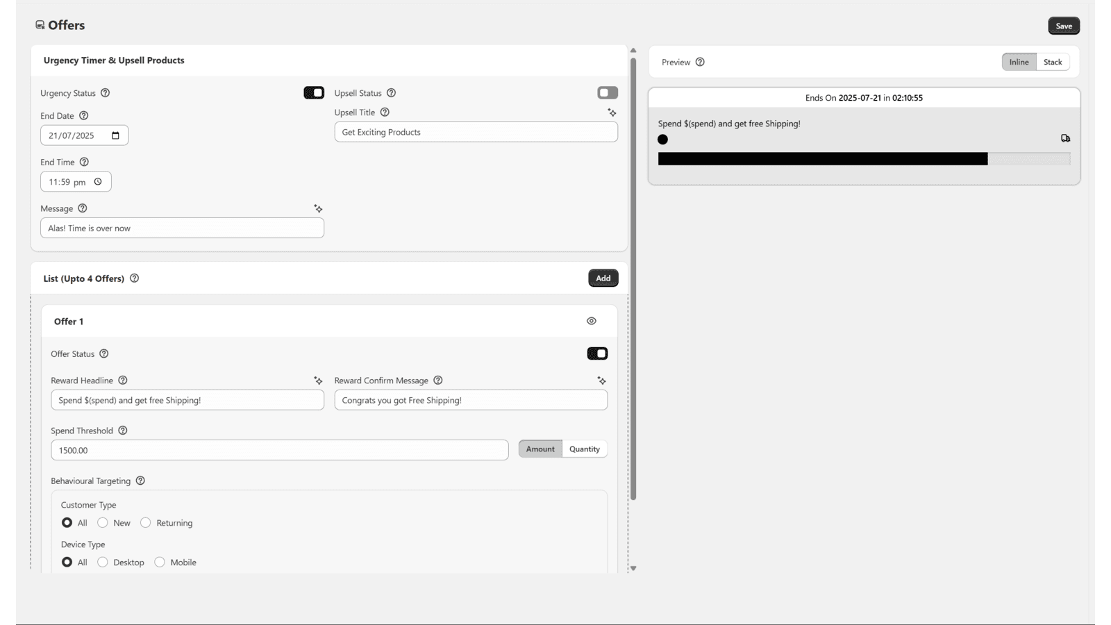Viewport: 1111px width, 625px height.
Task: Click the truck icon in the preview
Action: pos(1065,139)
